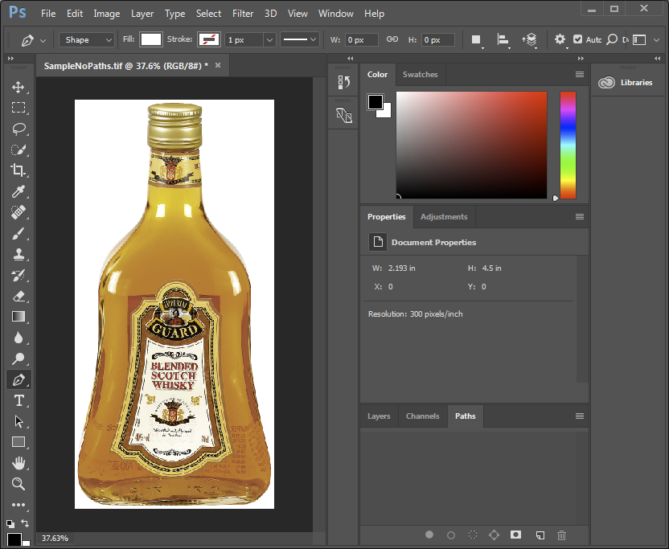The width and height of the screenshot is (669, 549).
Task: Open the stroke line type dropdown
Action: pyautogui.click(x=299, y=39)
